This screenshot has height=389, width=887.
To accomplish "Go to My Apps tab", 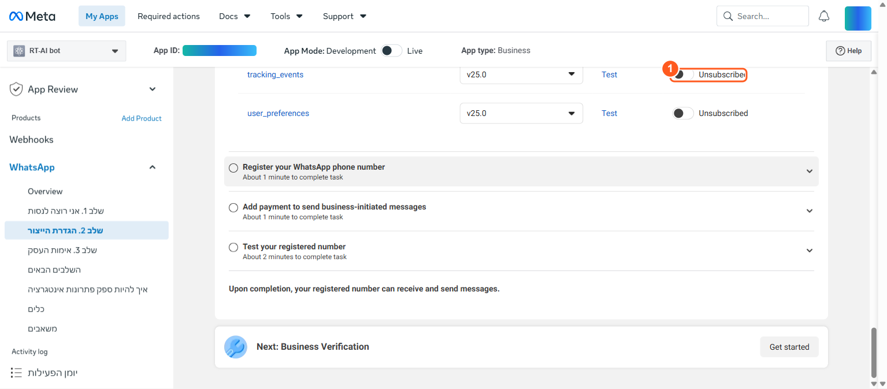I will point(102,16).
